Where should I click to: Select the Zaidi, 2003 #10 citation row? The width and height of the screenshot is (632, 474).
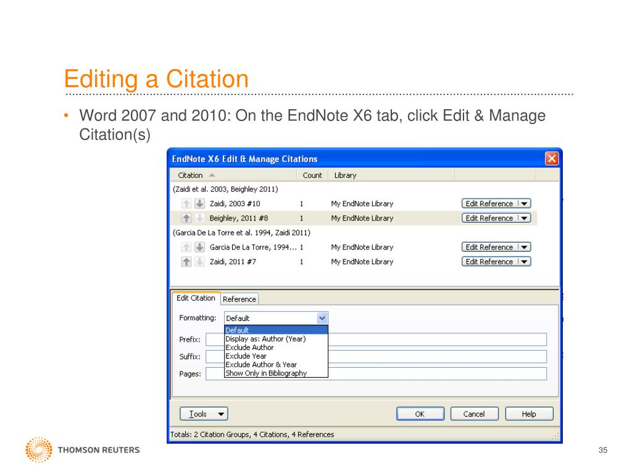click(x=354, y=204)
